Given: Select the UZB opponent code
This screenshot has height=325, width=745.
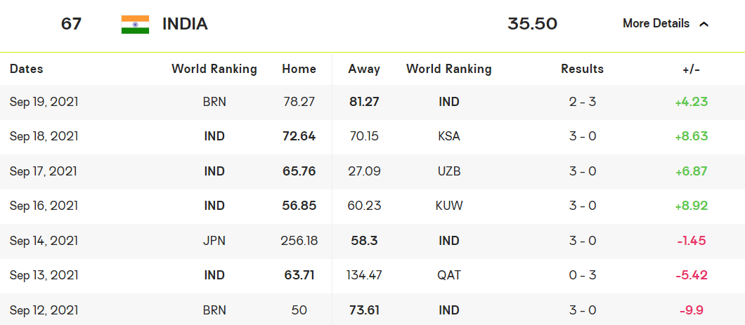Looking at the screenshot, I should pos(448,171).
